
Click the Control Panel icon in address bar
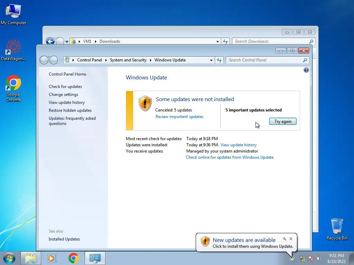point(67,60)
